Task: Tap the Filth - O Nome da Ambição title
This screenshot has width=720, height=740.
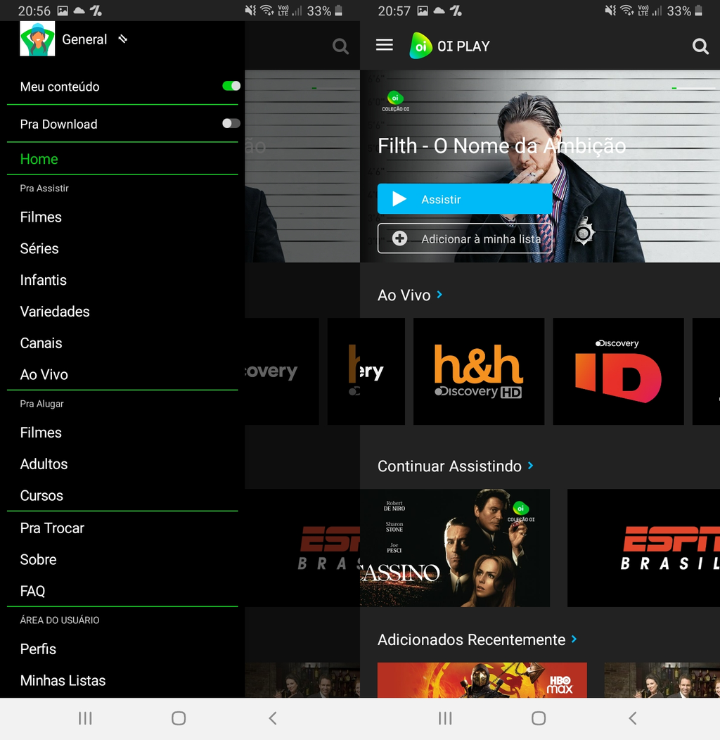Action: tap(501, 146)
